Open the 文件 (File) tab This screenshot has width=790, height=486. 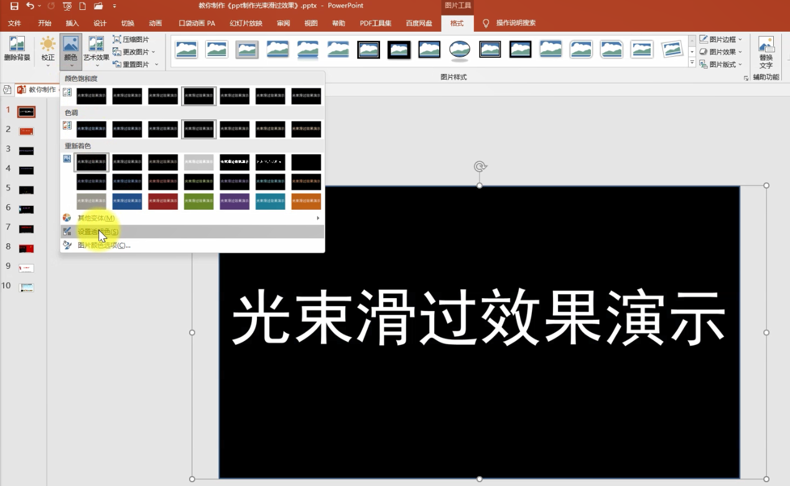[x=14, y=23]
